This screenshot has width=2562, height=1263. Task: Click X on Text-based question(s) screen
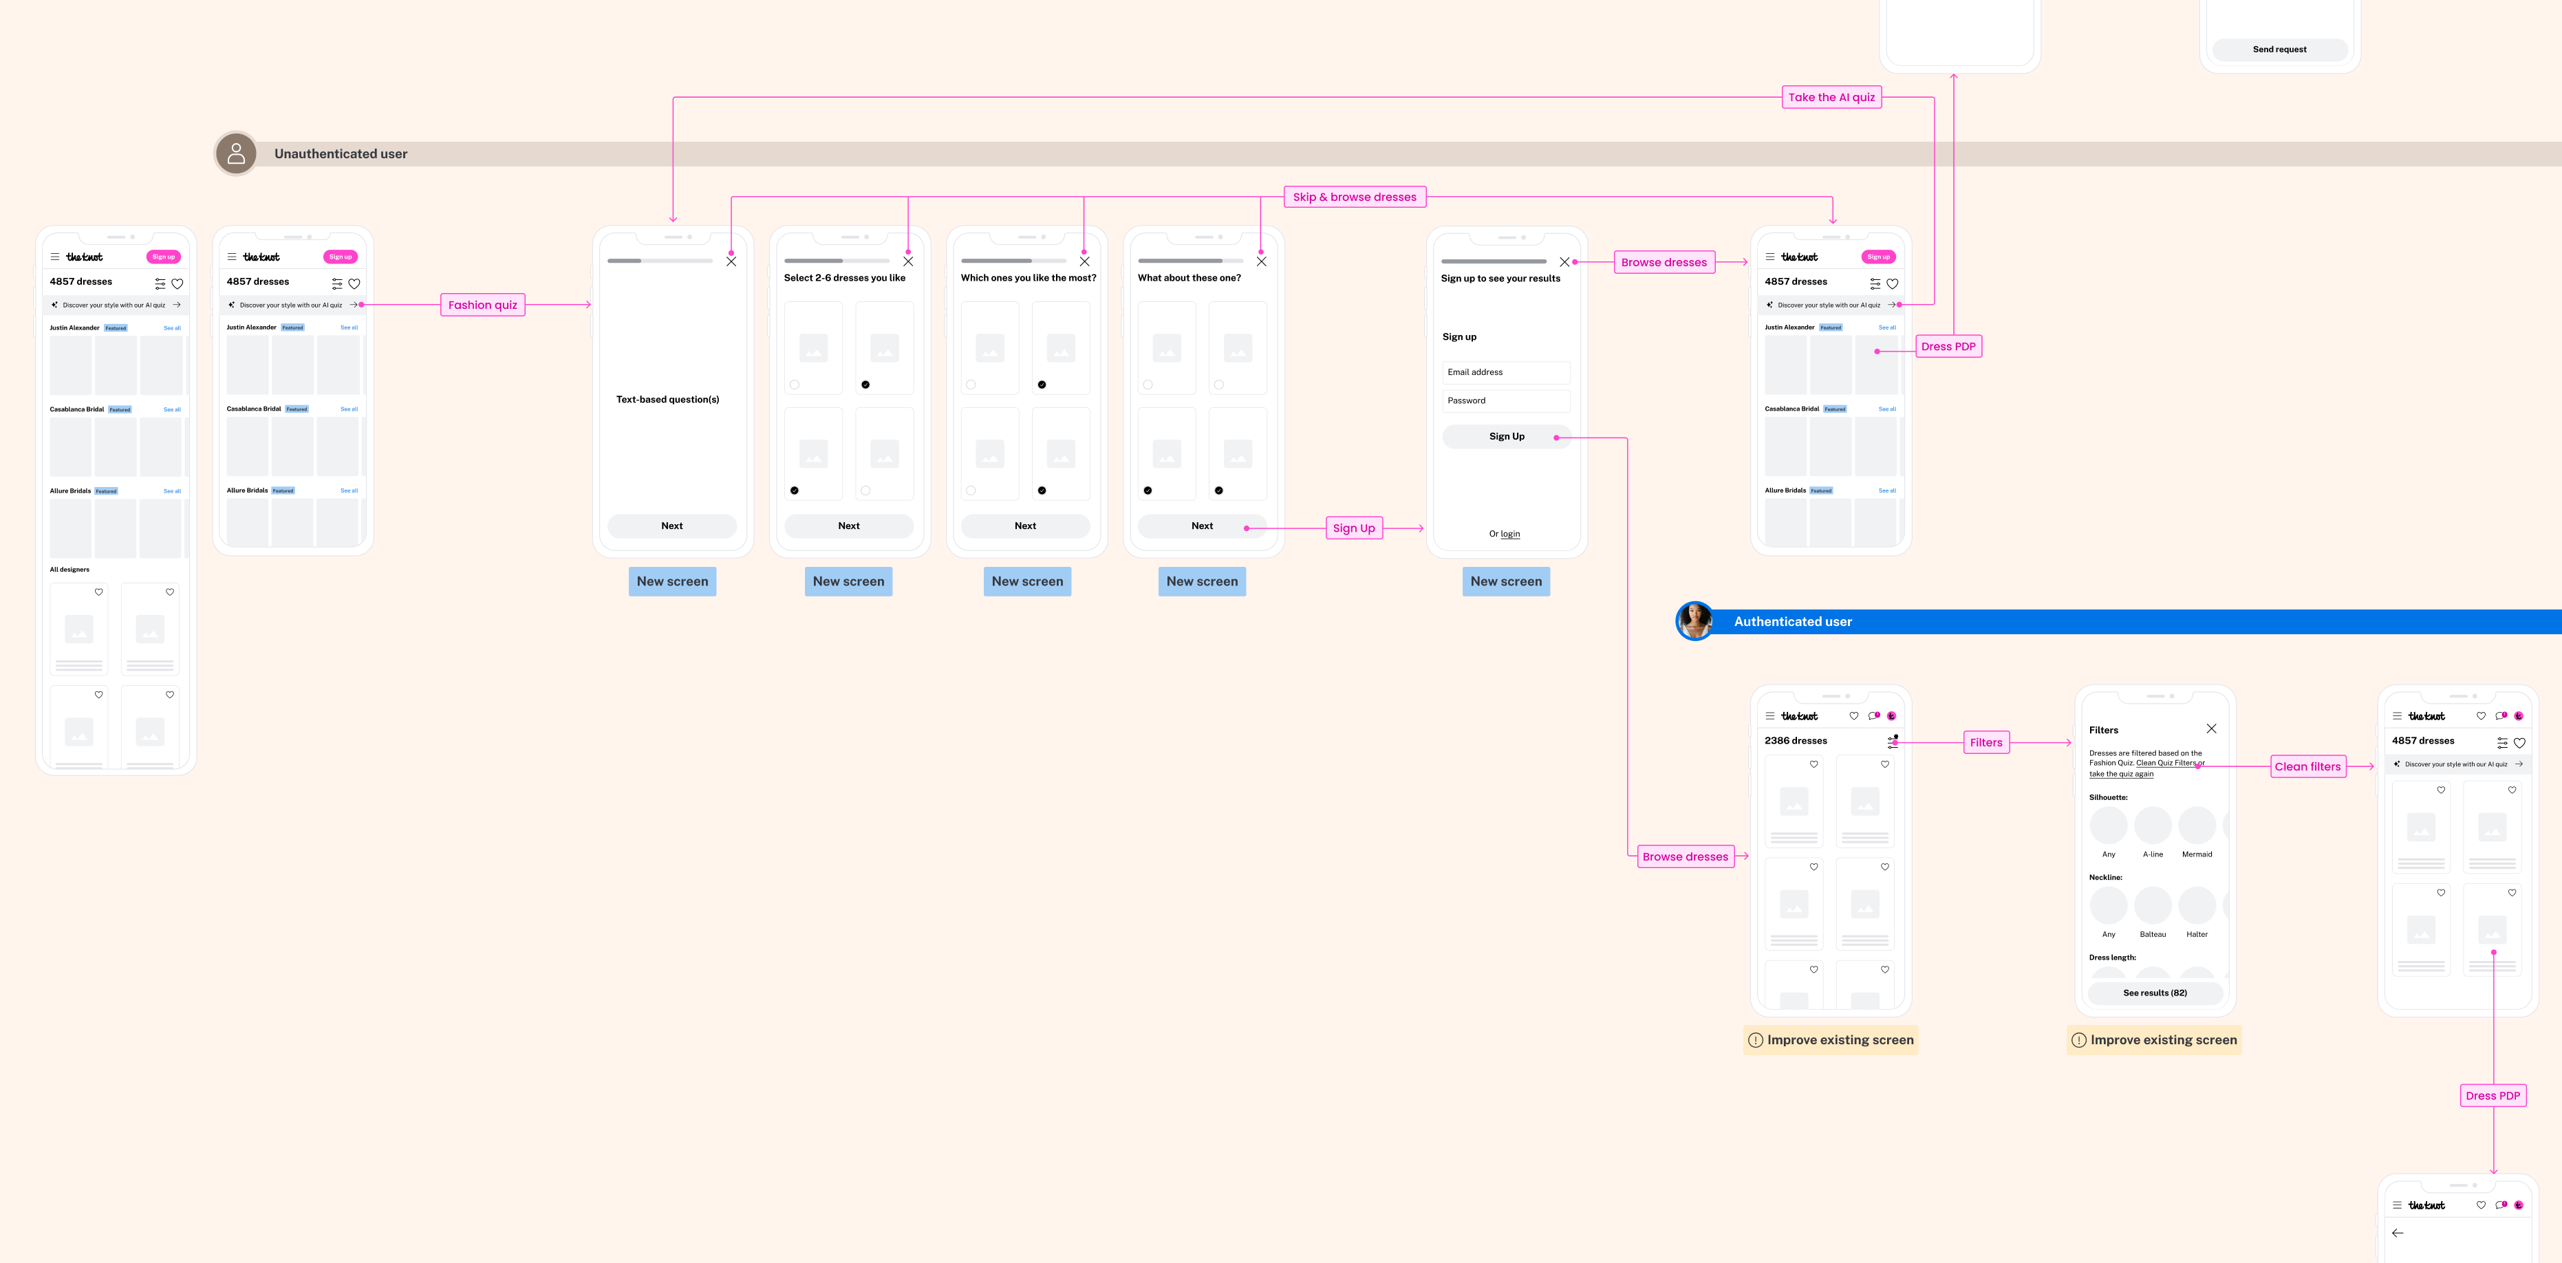click(731, 261)
